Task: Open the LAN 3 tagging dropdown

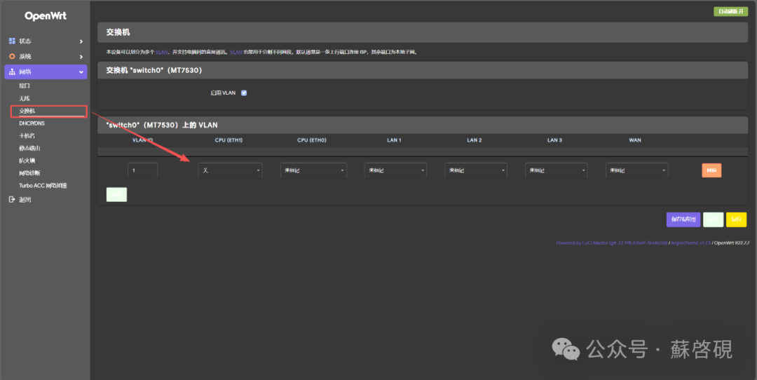Action: [556, 170]
